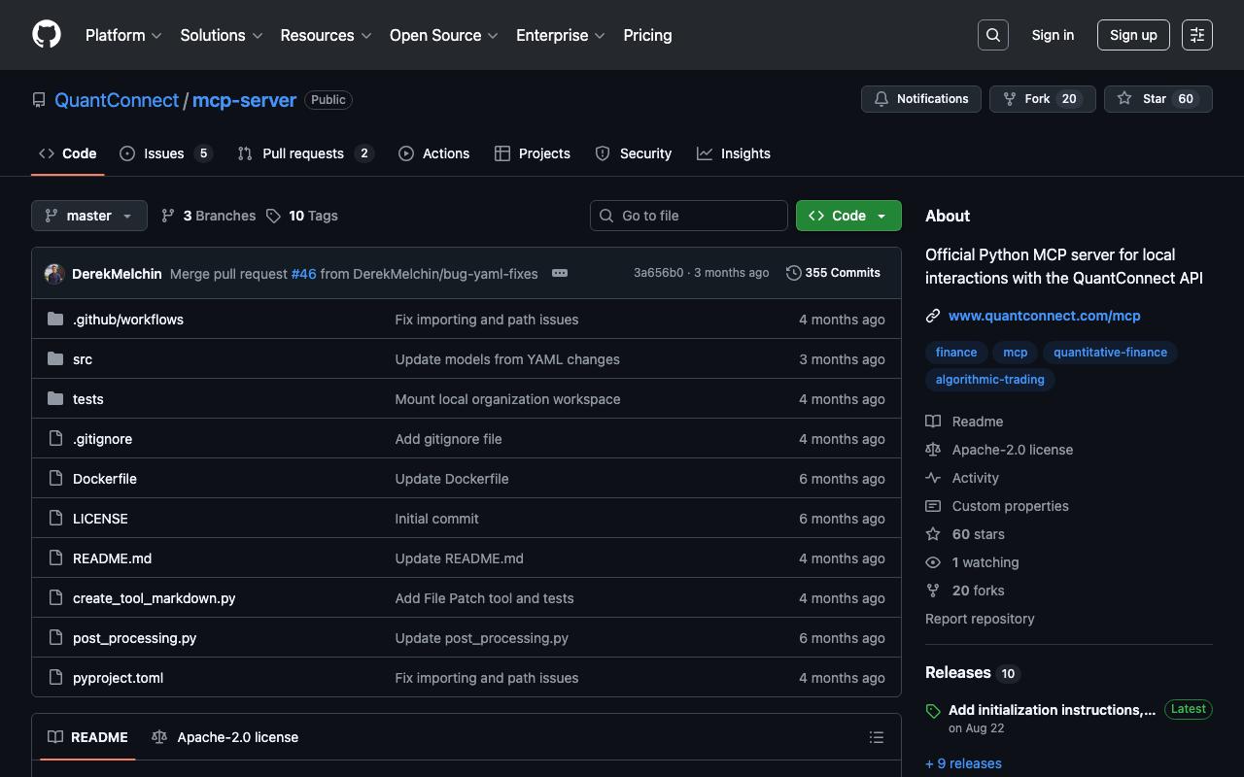Click the src folder icon
1244x777 pixels.
(x=55, y=359)
